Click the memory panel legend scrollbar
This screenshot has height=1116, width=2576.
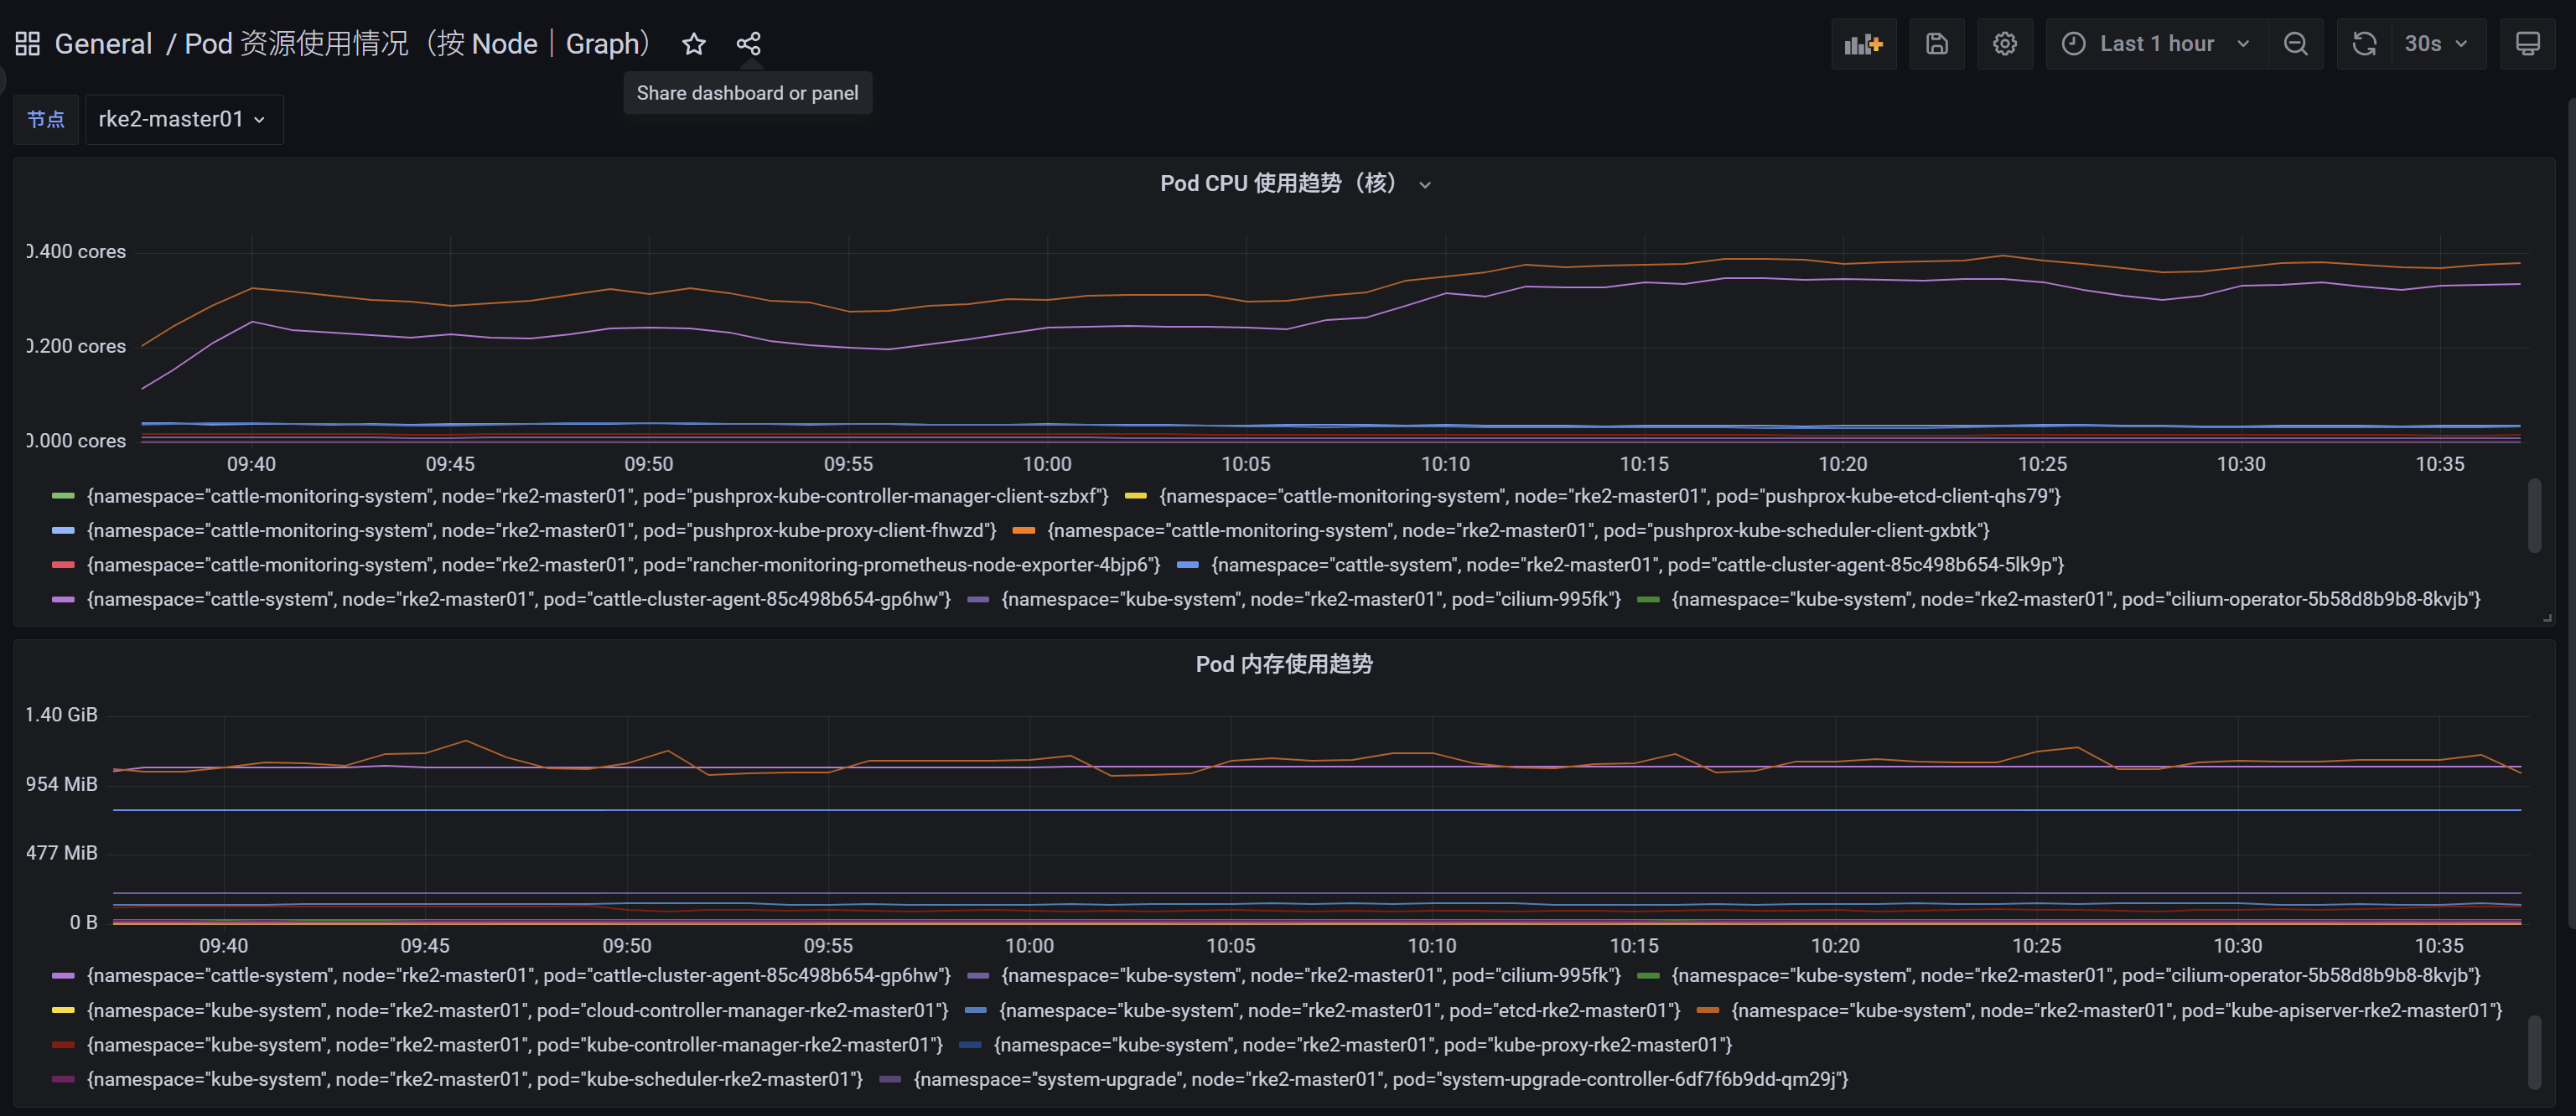[x=2534, y=1052]
